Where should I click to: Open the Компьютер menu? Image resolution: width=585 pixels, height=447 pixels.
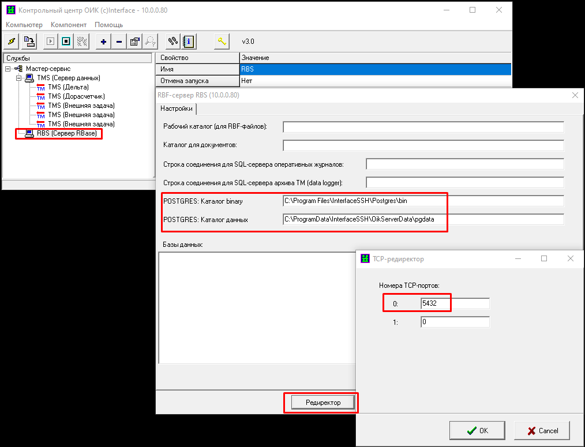tap(24, 25)
